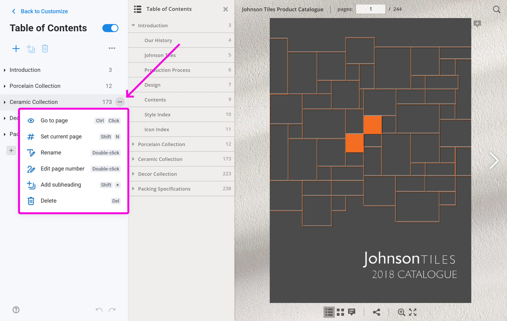Viewport: 507px width, 321px height.
Task: Expand Packing Specifications in preview panel
Action: [x=133, y=189]
